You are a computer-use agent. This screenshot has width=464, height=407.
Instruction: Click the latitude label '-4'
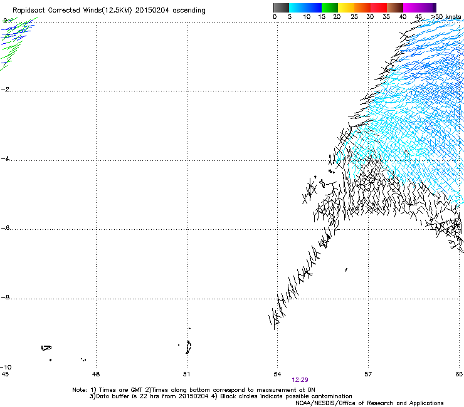(x=5, y=158)
